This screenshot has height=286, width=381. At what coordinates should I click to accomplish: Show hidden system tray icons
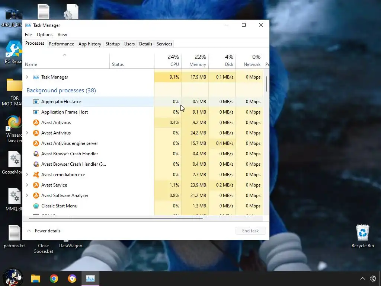[x=362, y=279]
